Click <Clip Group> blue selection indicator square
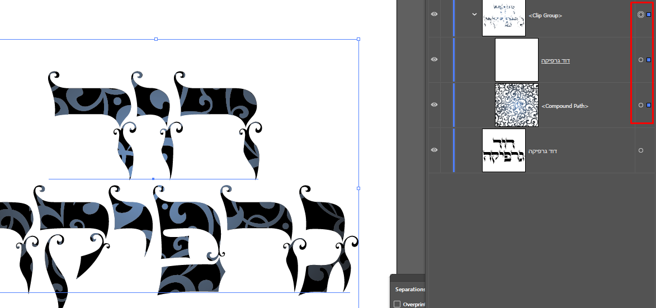 click(x=649, y=15)
